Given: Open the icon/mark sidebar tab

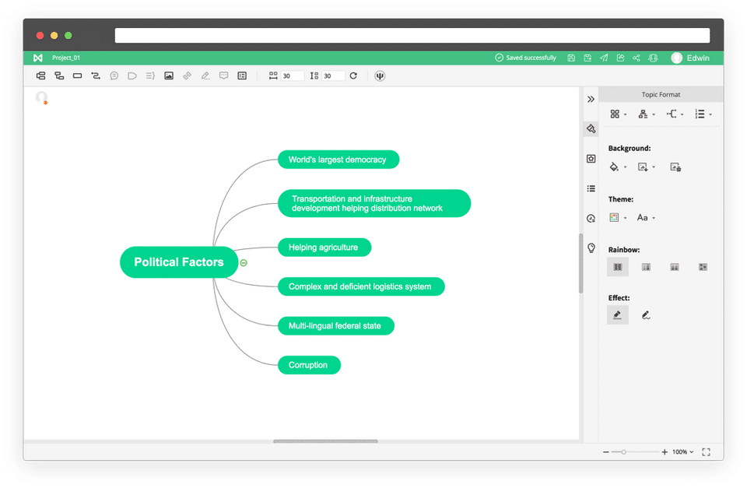Looking at the screenshot, I should (x=591, y=159).
